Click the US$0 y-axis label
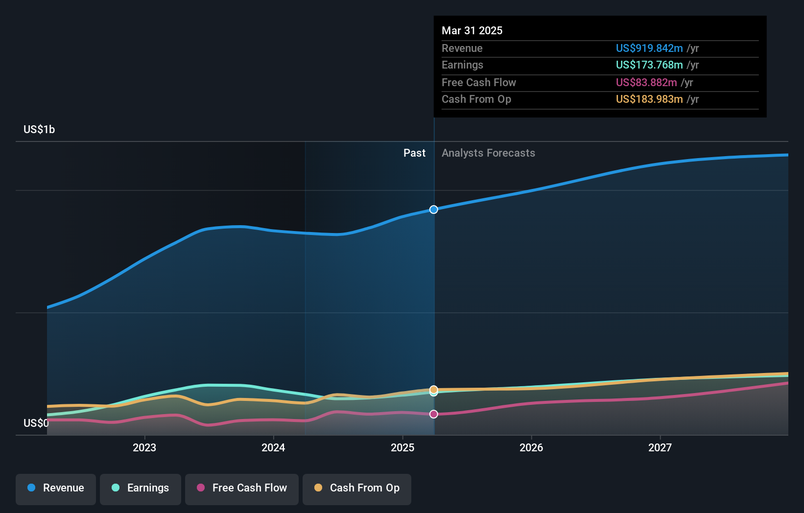The image size is (804, 513). [x=36, y=423]
